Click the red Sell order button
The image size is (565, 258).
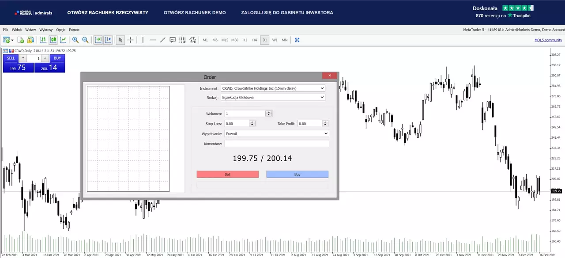click(228, 175)
